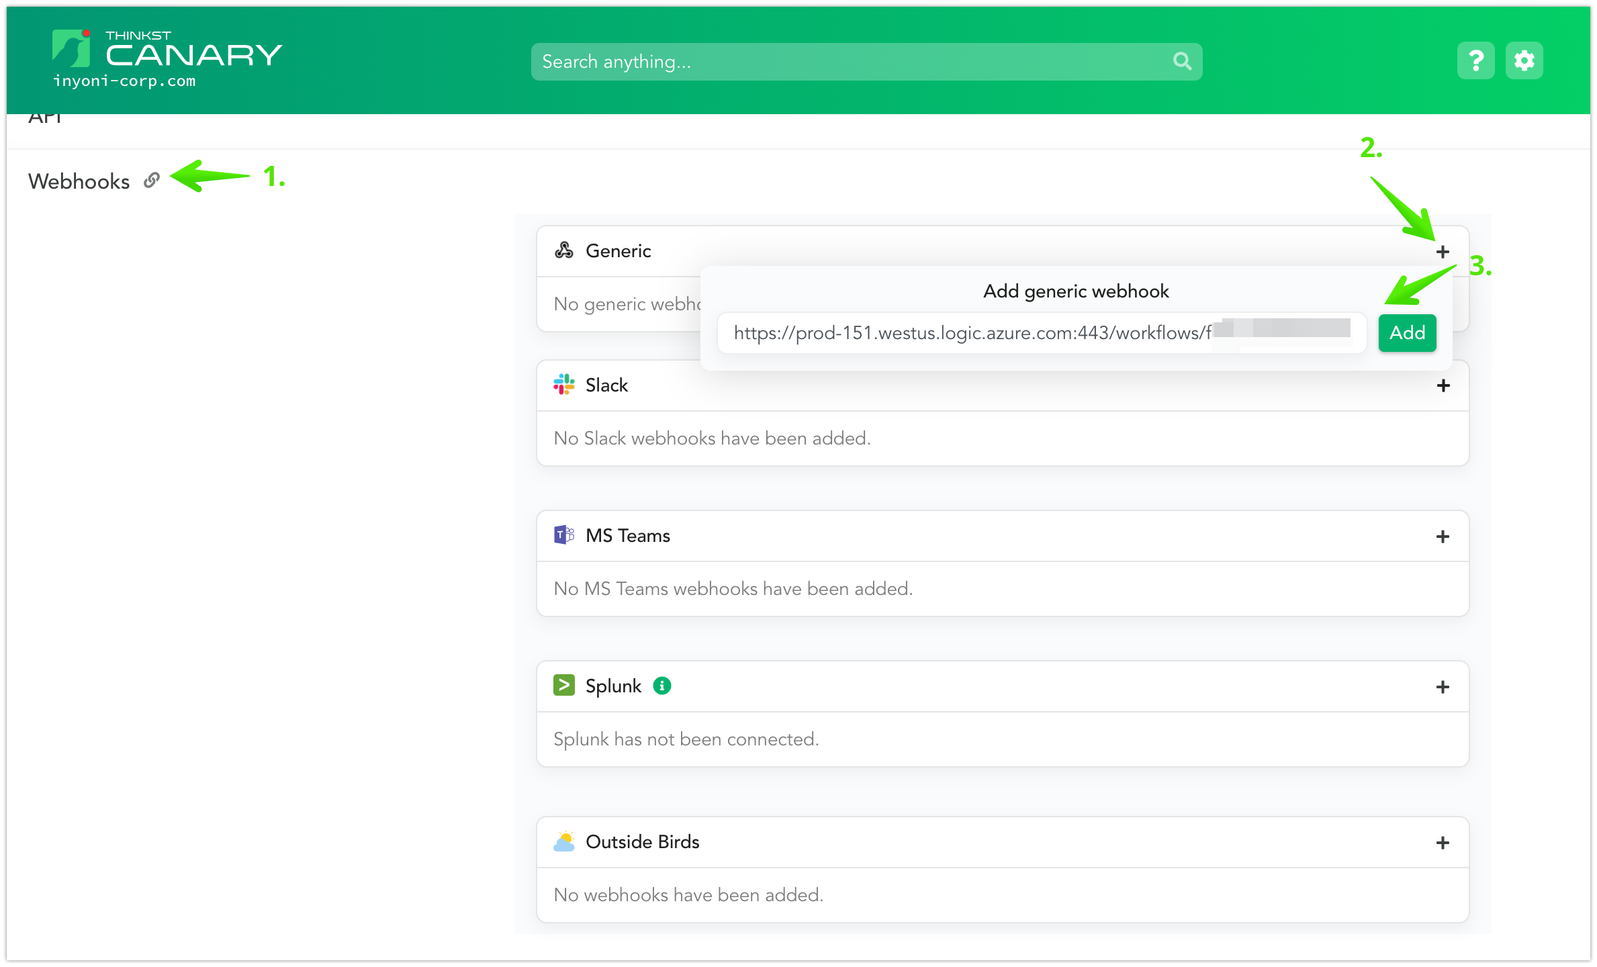Click the inyoni-corp.com domain text

point(124,81)
